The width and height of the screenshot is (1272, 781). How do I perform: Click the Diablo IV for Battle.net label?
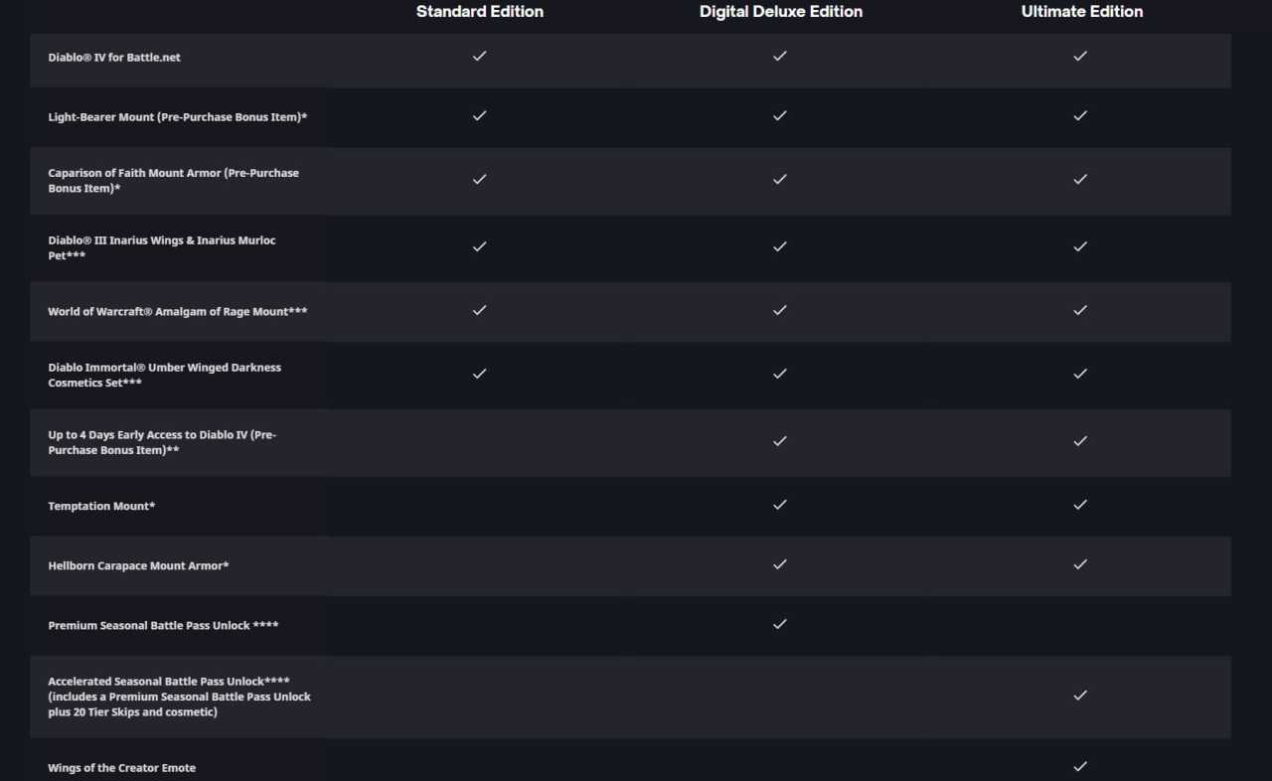114,58
